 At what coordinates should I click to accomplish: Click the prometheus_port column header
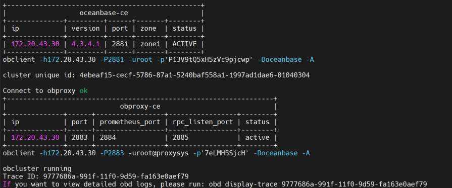(130, 122)
